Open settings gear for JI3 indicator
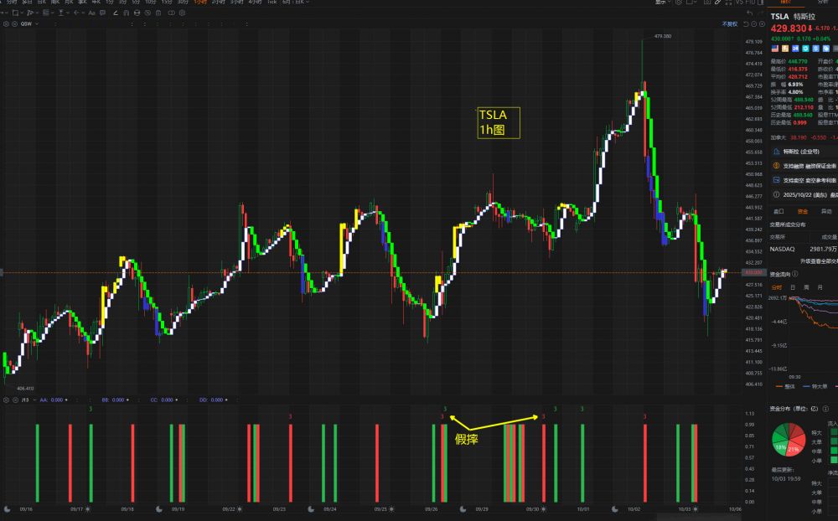The image size is (838, 521). [8, 400]
